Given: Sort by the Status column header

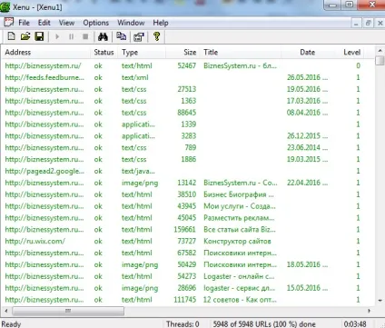Looking at the screenshot, I should click(104, 52).
